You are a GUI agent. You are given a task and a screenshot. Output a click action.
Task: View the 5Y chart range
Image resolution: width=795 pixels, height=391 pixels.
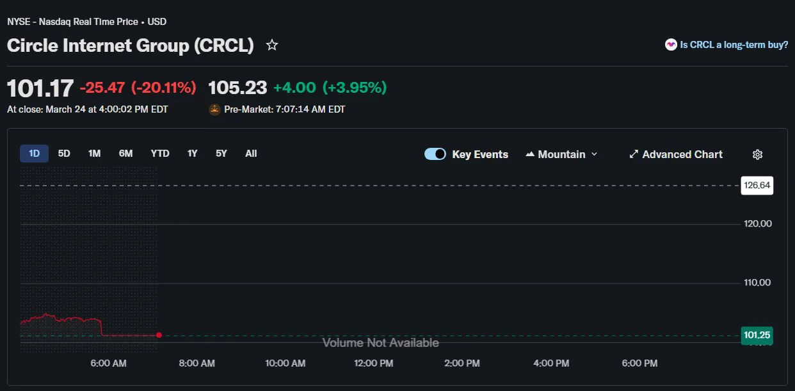(x=221, y=154)
